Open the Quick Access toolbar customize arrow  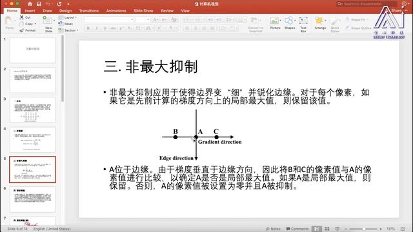(x=68, y=4)
